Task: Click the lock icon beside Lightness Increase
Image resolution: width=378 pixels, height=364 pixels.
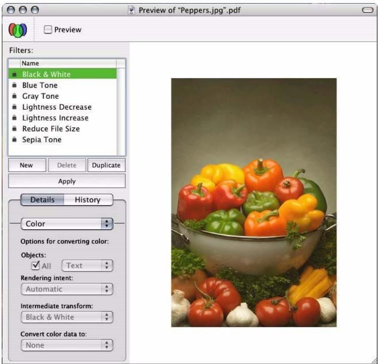Action: 14,118
